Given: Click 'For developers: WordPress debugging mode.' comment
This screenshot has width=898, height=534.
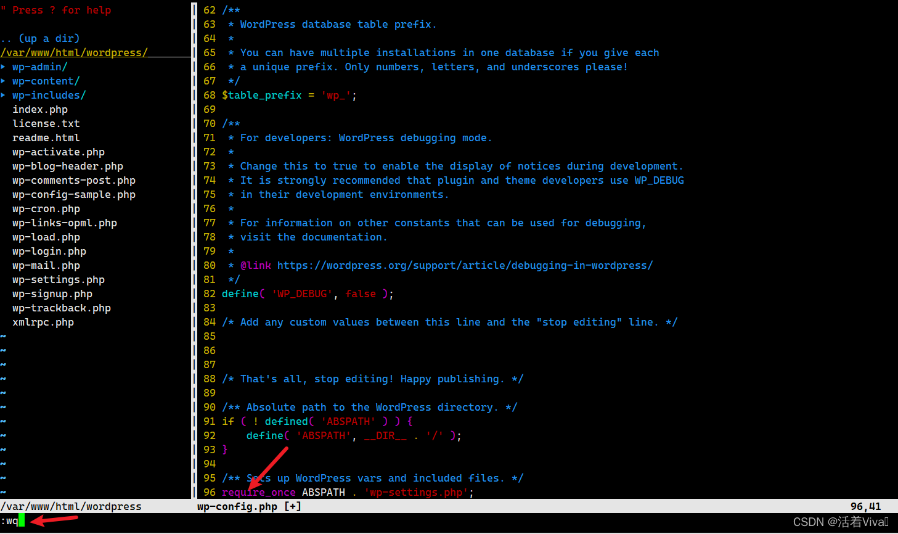Looking at the screenshot, I should click(366, 138).
